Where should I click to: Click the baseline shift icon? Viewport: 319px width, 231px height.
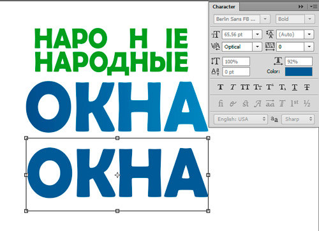216,71
